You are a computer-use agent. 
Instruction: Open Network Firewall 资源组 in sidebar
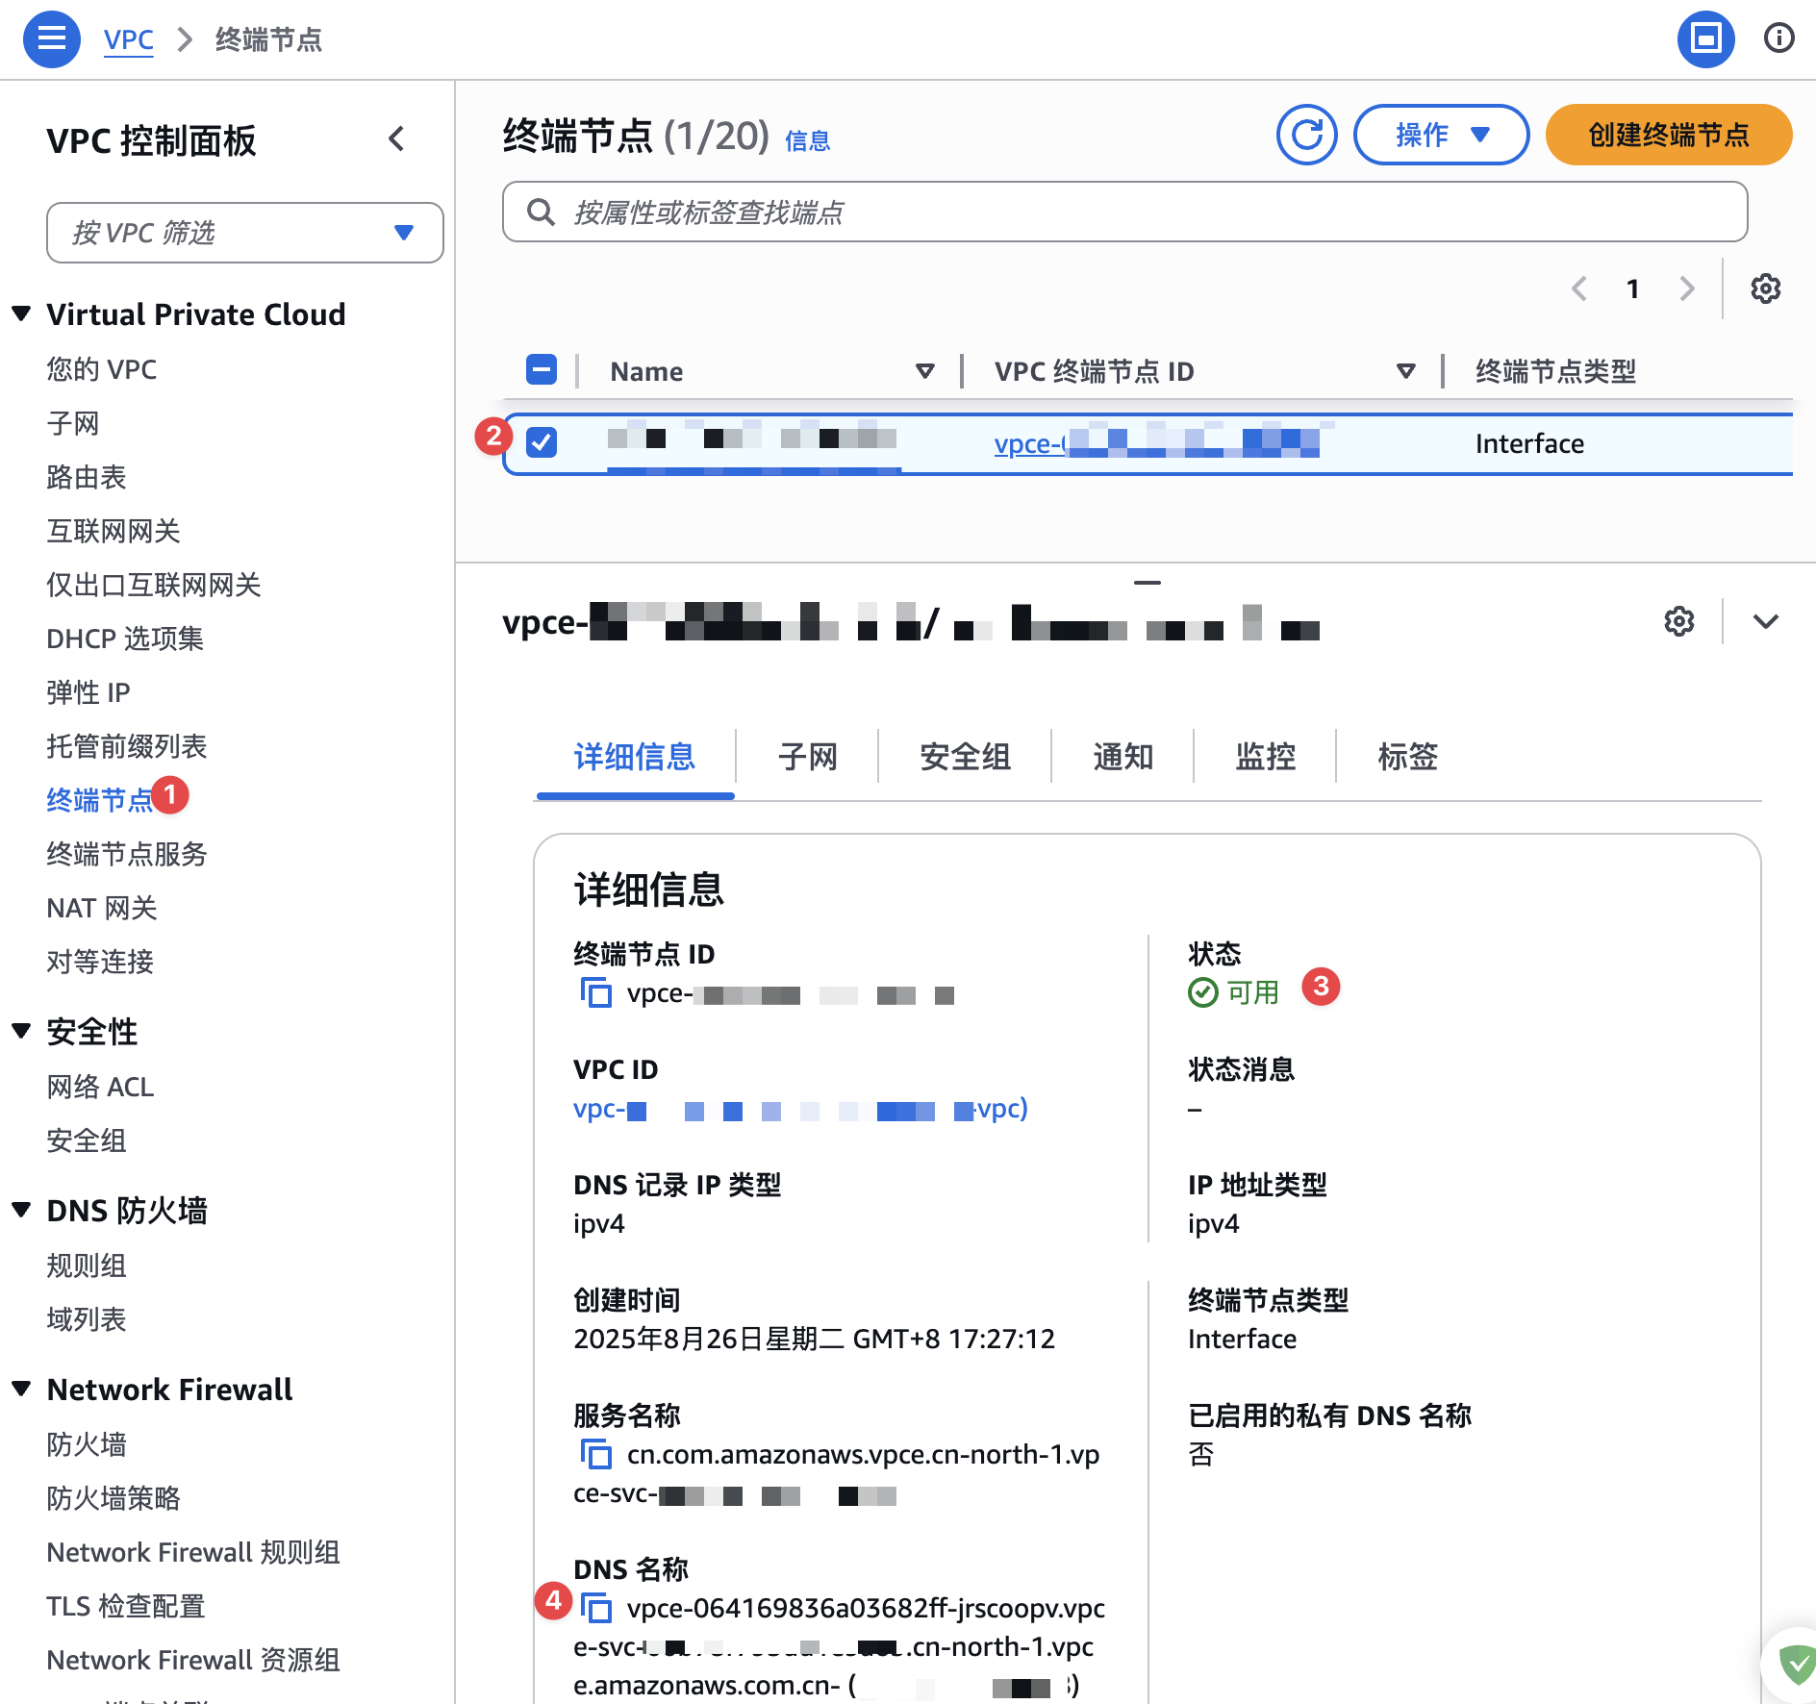pyautogui.click(x=193, y=1660)
